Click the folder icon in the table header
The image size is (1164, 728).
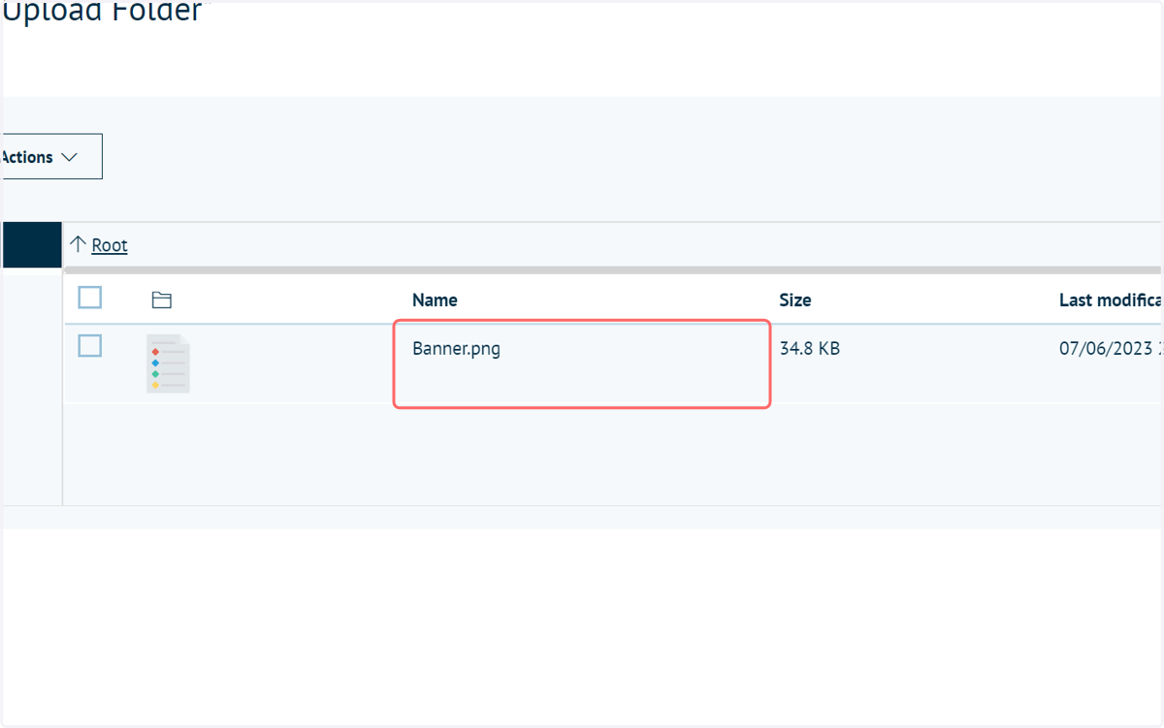click(162, 301)
